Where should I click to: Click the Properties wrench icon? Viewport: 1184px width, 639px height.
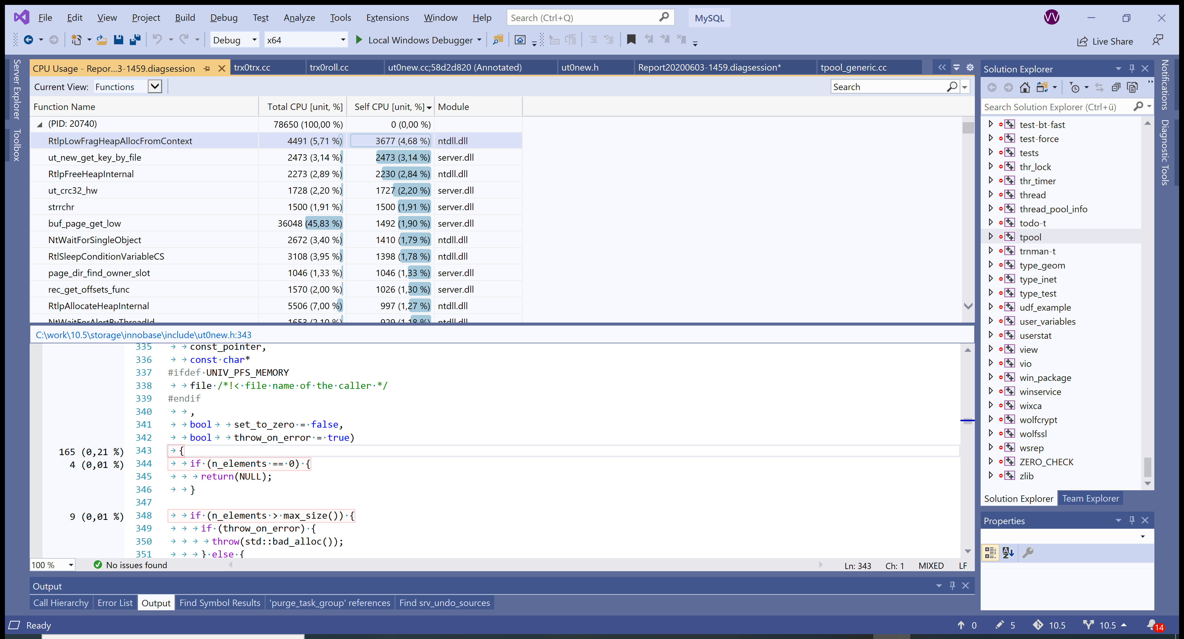(1028, 552)
